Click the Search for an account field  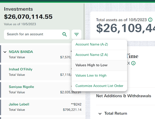point(37,34)
